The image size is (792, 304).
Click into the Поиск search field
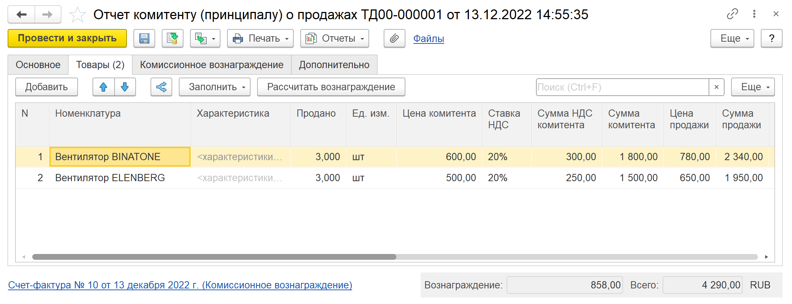(622, 87)
